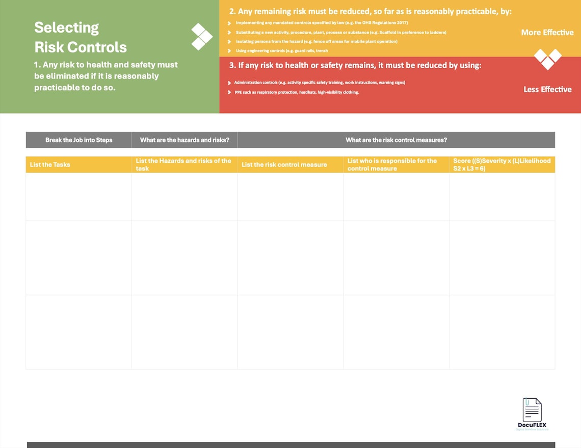581x448 pixels.
Task: Click the arrow icon beside Implementing any mandated controls
Action: 229,22
